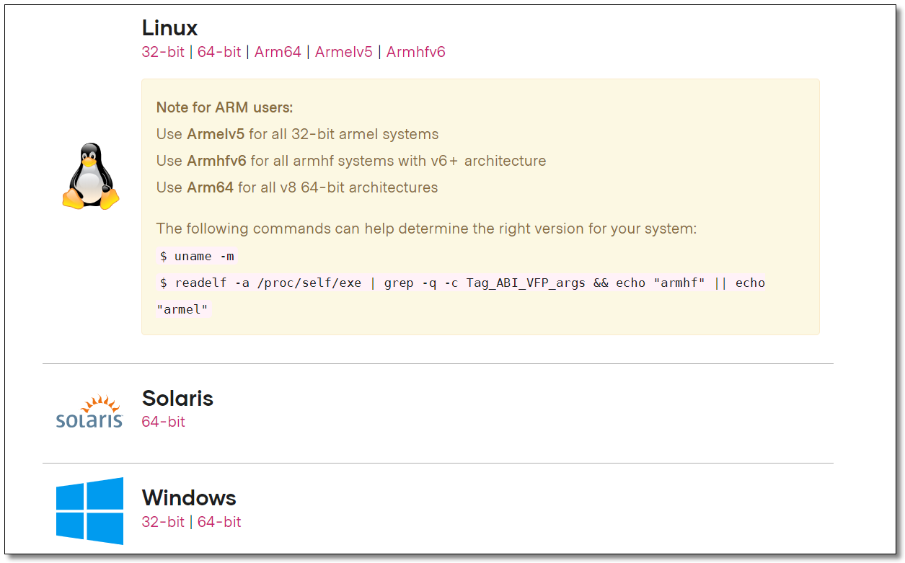The image size is (905, 563).
Task: Click the "armel" code text on last line
Action: point(183,309)
